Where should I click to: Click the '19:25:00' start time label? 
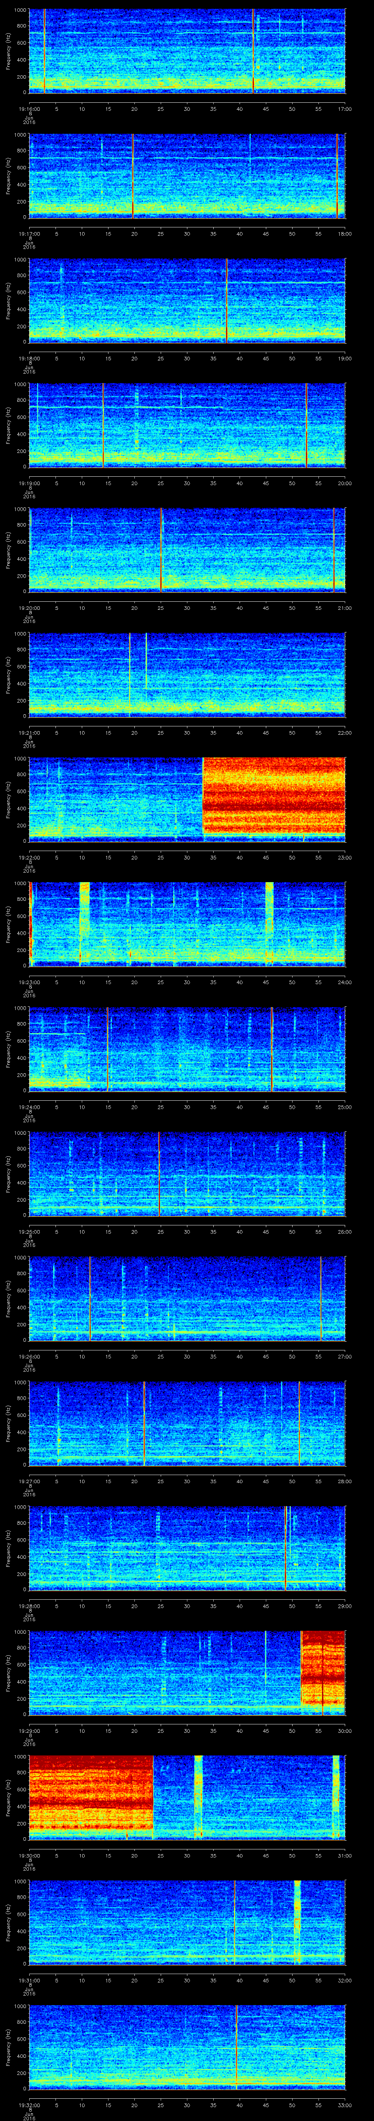click(30, 1232)
